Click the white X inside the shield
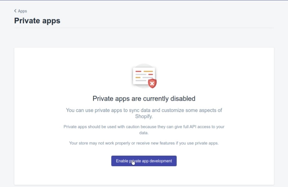 [x=152, y=84]
